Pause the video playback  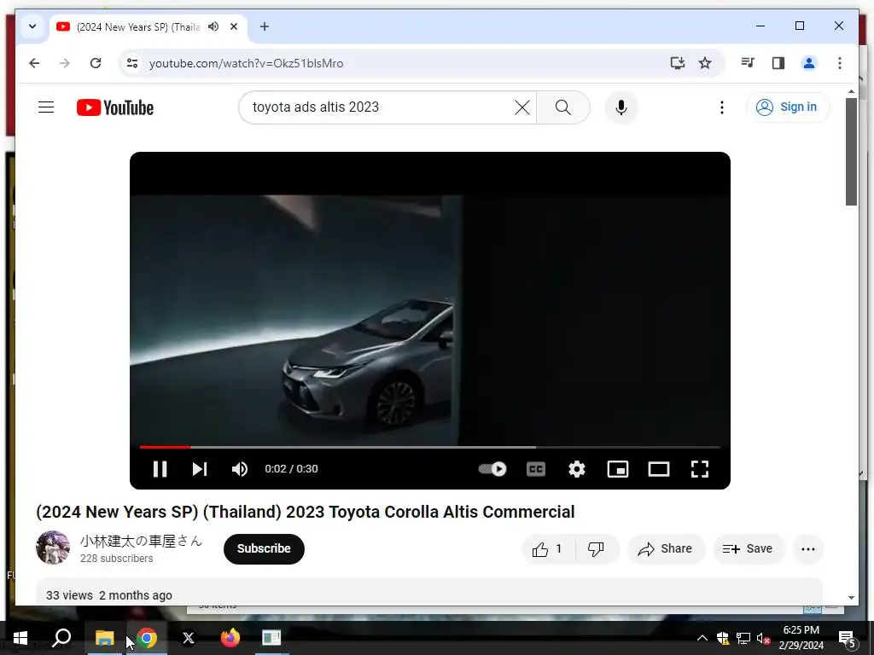[160, 469]
